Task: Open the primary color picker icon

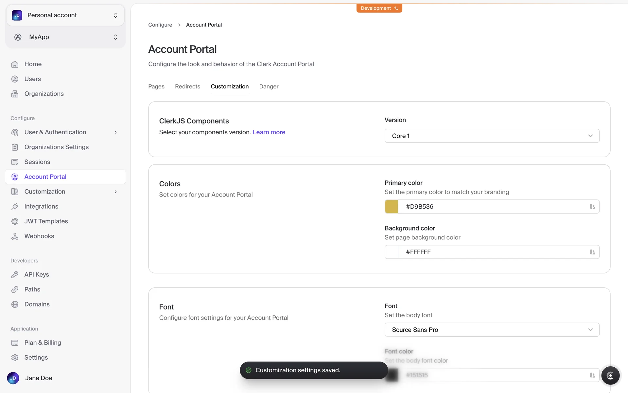Action: pyautogui.click(x=592, y=207)
